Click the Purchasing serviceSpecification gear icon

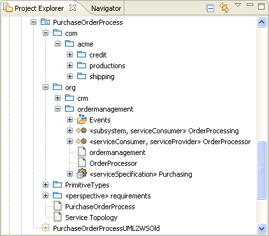[x=82, y=173]
